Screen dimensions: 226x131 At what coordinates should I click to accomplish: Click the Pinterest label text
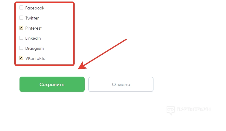click(34, 28)
